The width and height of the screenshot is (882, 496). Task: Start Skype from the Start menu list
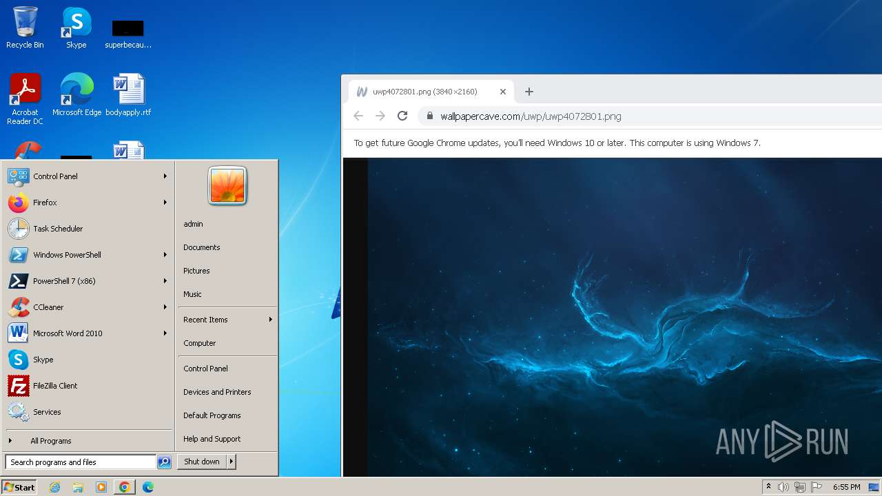(x=88, y=360)
